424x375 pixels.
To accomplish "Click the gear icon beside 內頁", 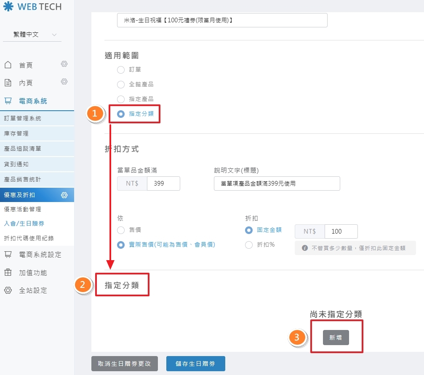I will coord(64,82).
